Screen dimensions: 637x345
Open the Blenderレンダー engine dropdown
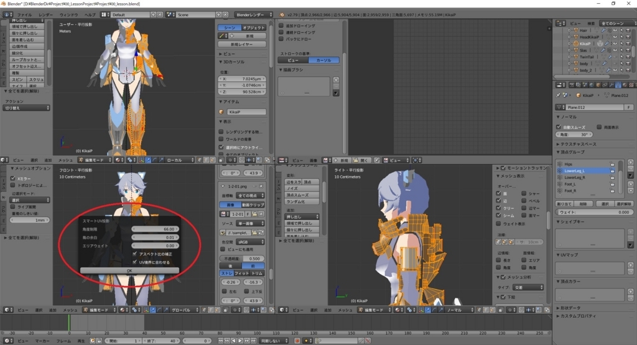(x=254, y=15)
